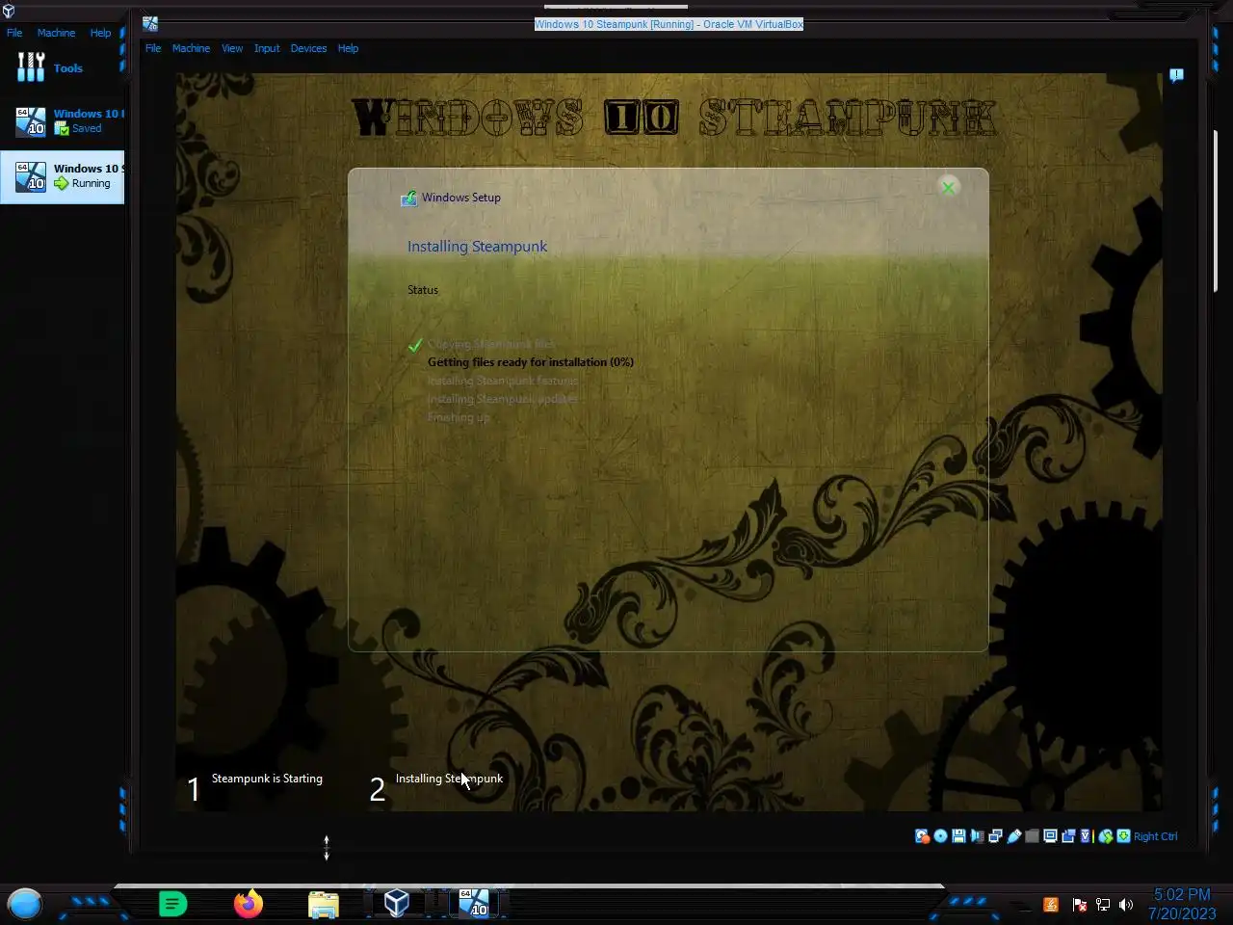Click step 2 'Installing Steampunk' label
The height and width of the screenshot is (925, 1233).
(x=449, y=779)
